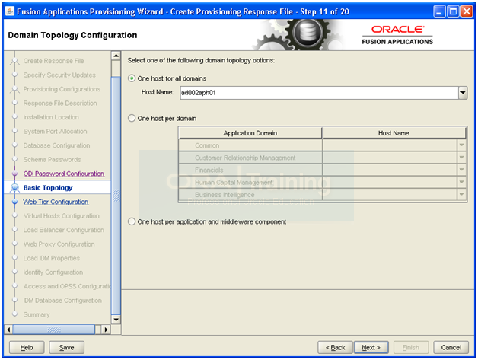Click the horizontal scroll left arrow
The height and width of the screenshot is (360, 478).
(x=8, y=330)
